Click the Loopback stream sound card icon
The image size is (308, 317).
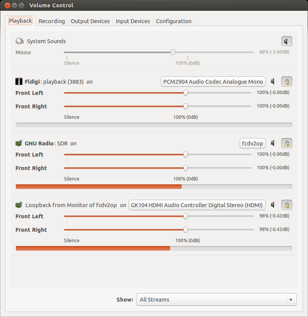[x=19, y=205]
